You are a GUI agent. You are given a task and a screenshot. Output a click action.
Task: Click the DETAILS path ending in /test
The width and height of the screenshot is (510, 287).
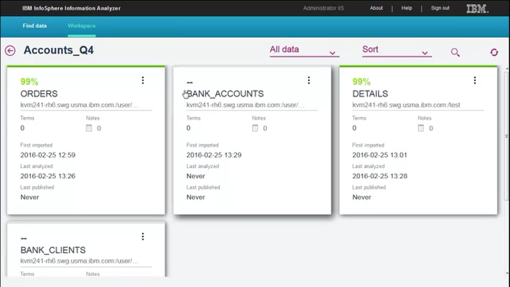pos(406,105)
